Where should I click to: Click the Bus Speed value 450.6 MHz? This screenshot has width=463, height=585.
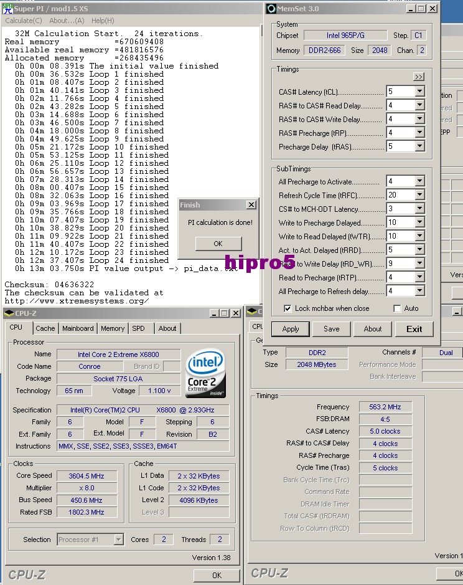coord(87,500)
